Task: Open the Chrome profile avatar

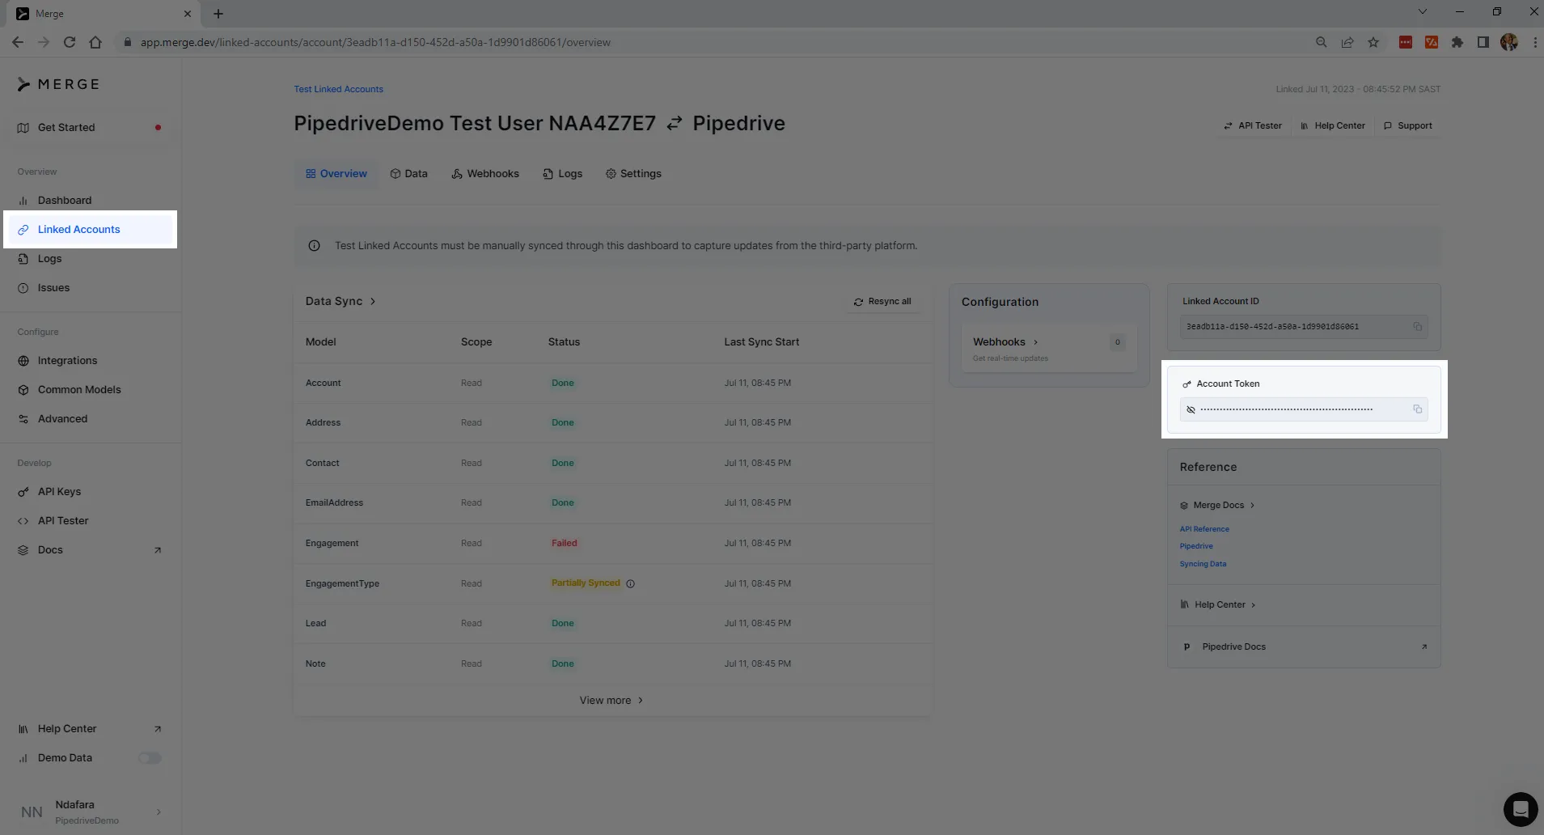Action: click(1509, 42)
